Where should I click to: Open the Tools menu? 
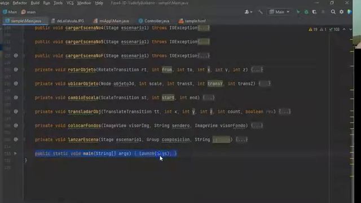(x=58, y=3)
